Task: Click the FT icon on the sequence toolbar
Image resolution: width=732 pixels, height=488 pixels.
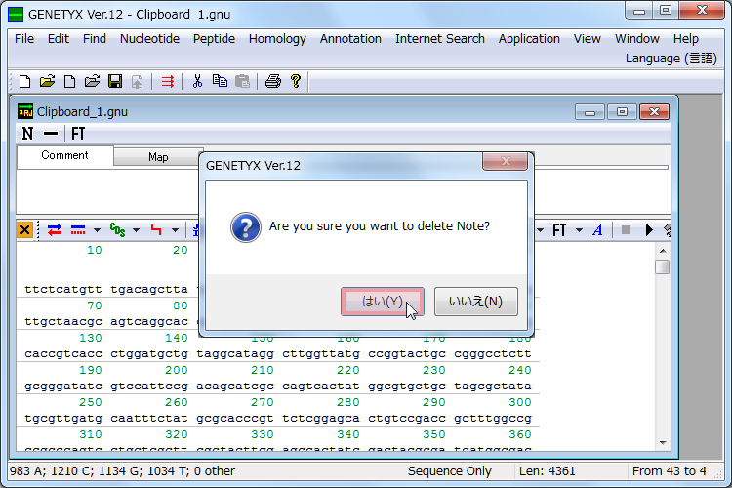Action: [x=559, y=230]
